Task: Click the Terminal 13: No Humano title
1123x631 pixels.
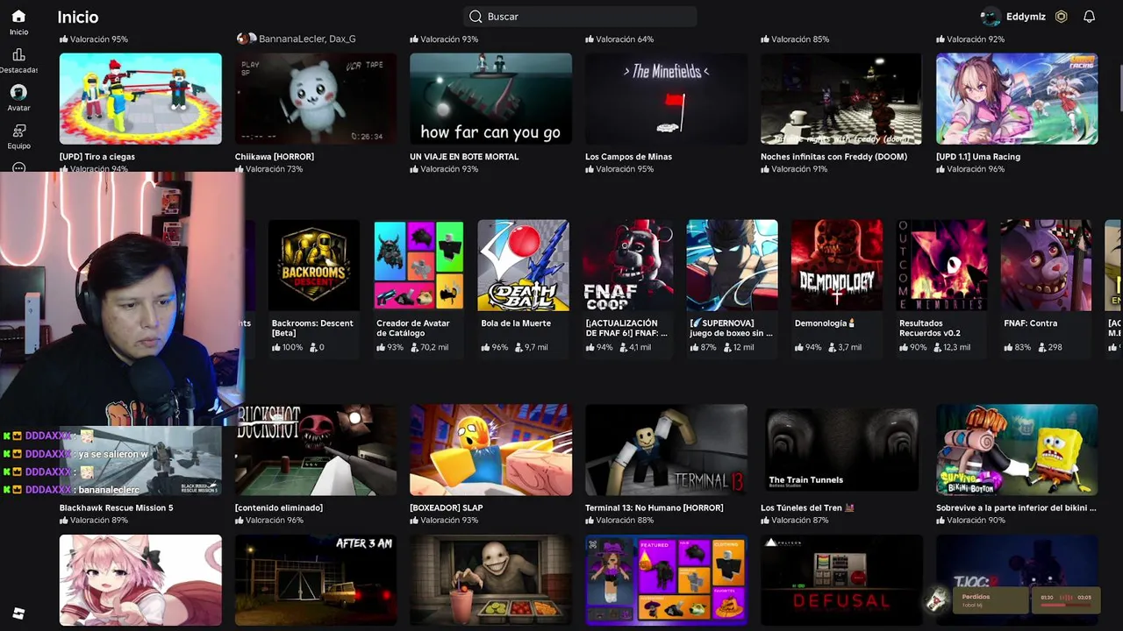Action: point(654,507)
